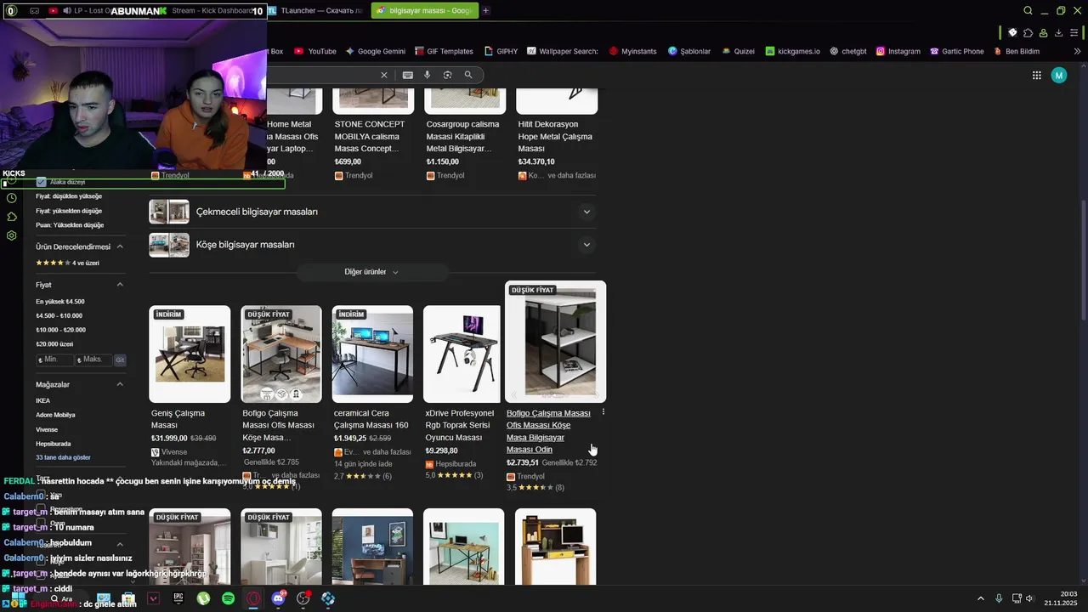Submit search with magnifier in search box
The height and width of the screenshot is (612, 1088).
[468, 75]
